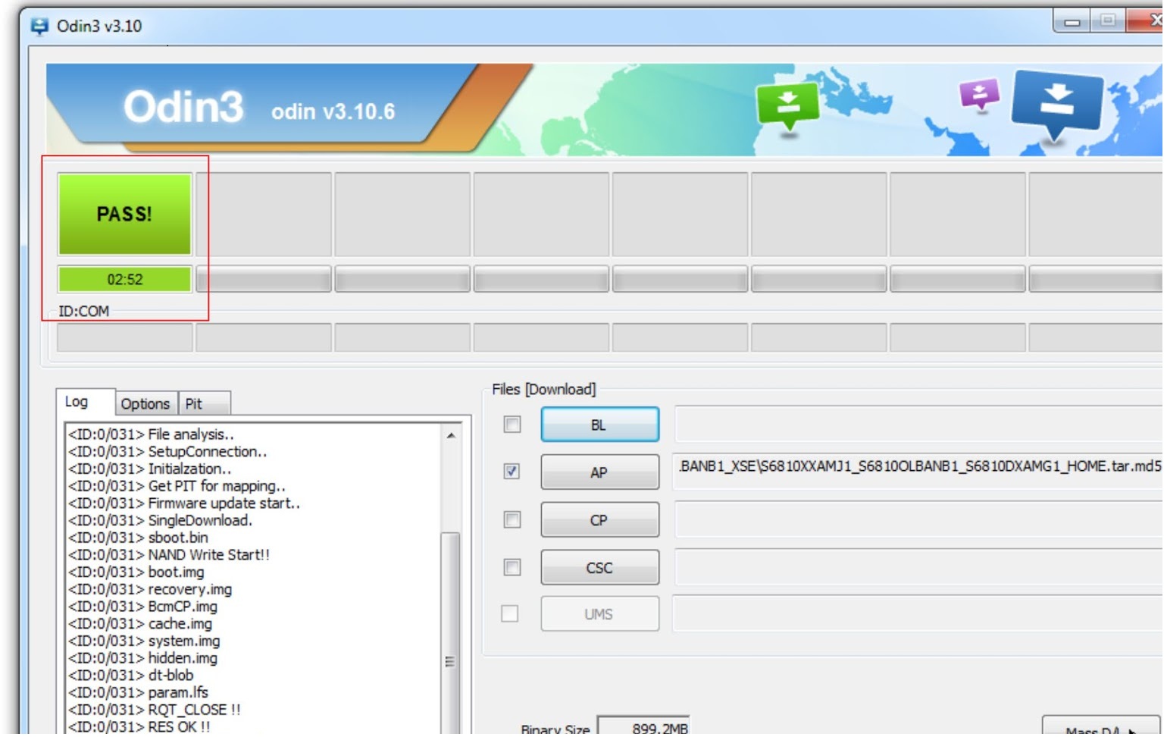
Task: Click the green PASS! status box
Action: (125, 215)
